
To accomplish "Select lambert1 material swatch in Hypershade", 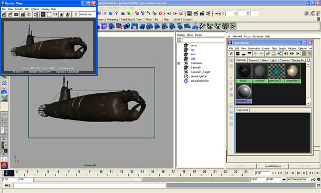I will click(260, 73).
